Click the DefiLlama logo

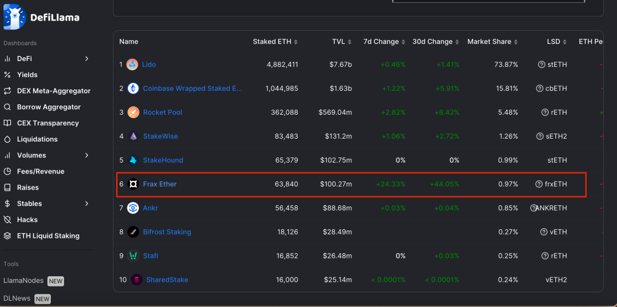click(x=41, y=17)
